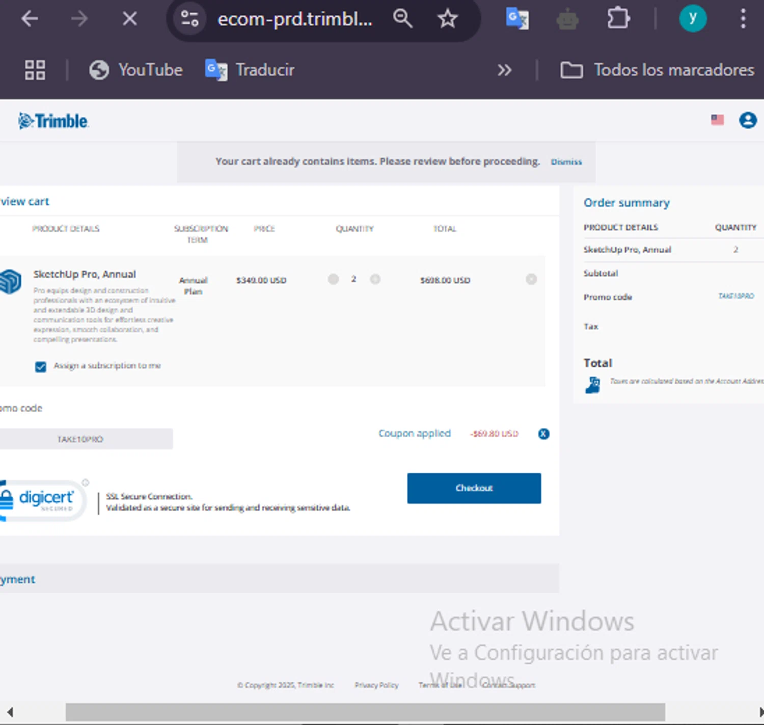
Task: Click the SketchUp Pro product icon
Action: tap(10, 282)
